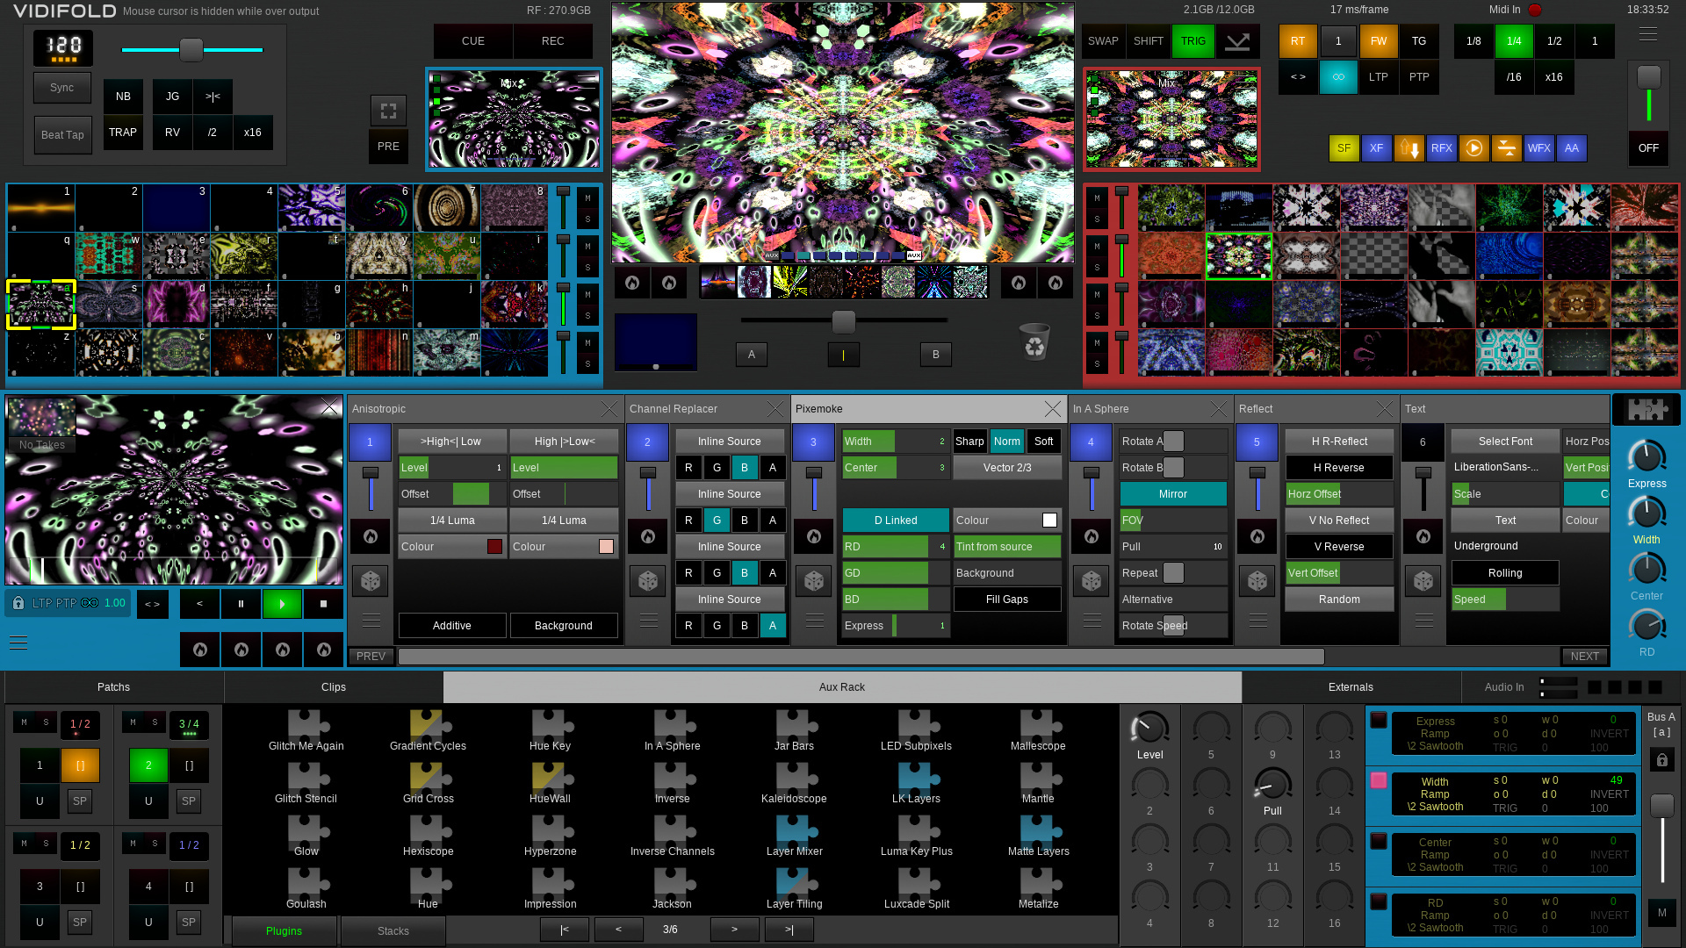
Task: Toggle the green TRIG button
Action: pos(1192,41)
